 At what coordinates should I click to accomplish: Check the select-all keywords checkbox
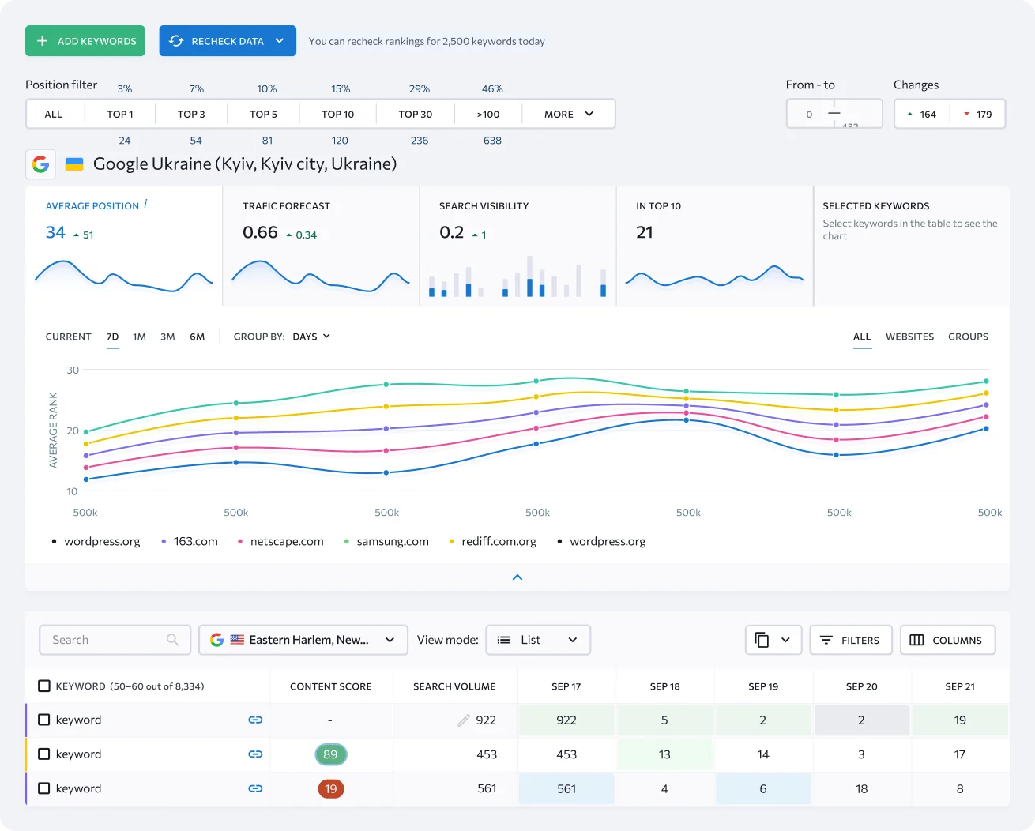[44, 686]
